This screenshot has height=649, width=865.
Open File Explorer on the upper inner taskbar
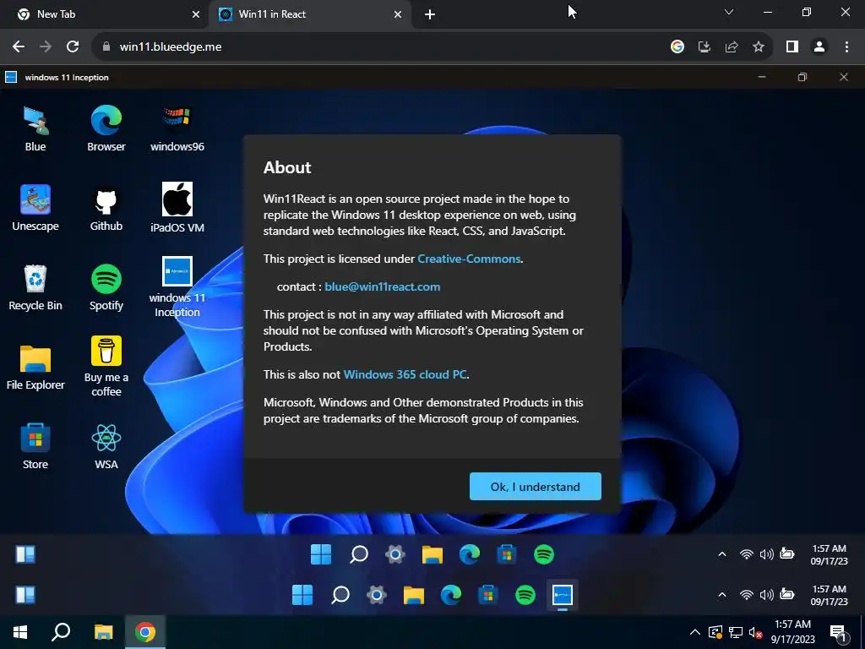[432, 554]
